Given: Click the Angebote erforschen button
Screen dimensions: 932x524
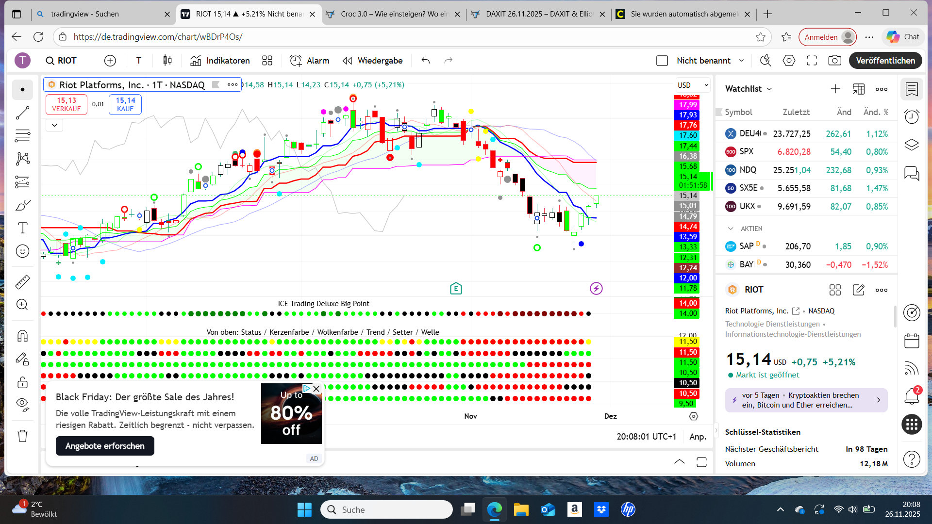Looking at the screenshot, I should [105, 445].
